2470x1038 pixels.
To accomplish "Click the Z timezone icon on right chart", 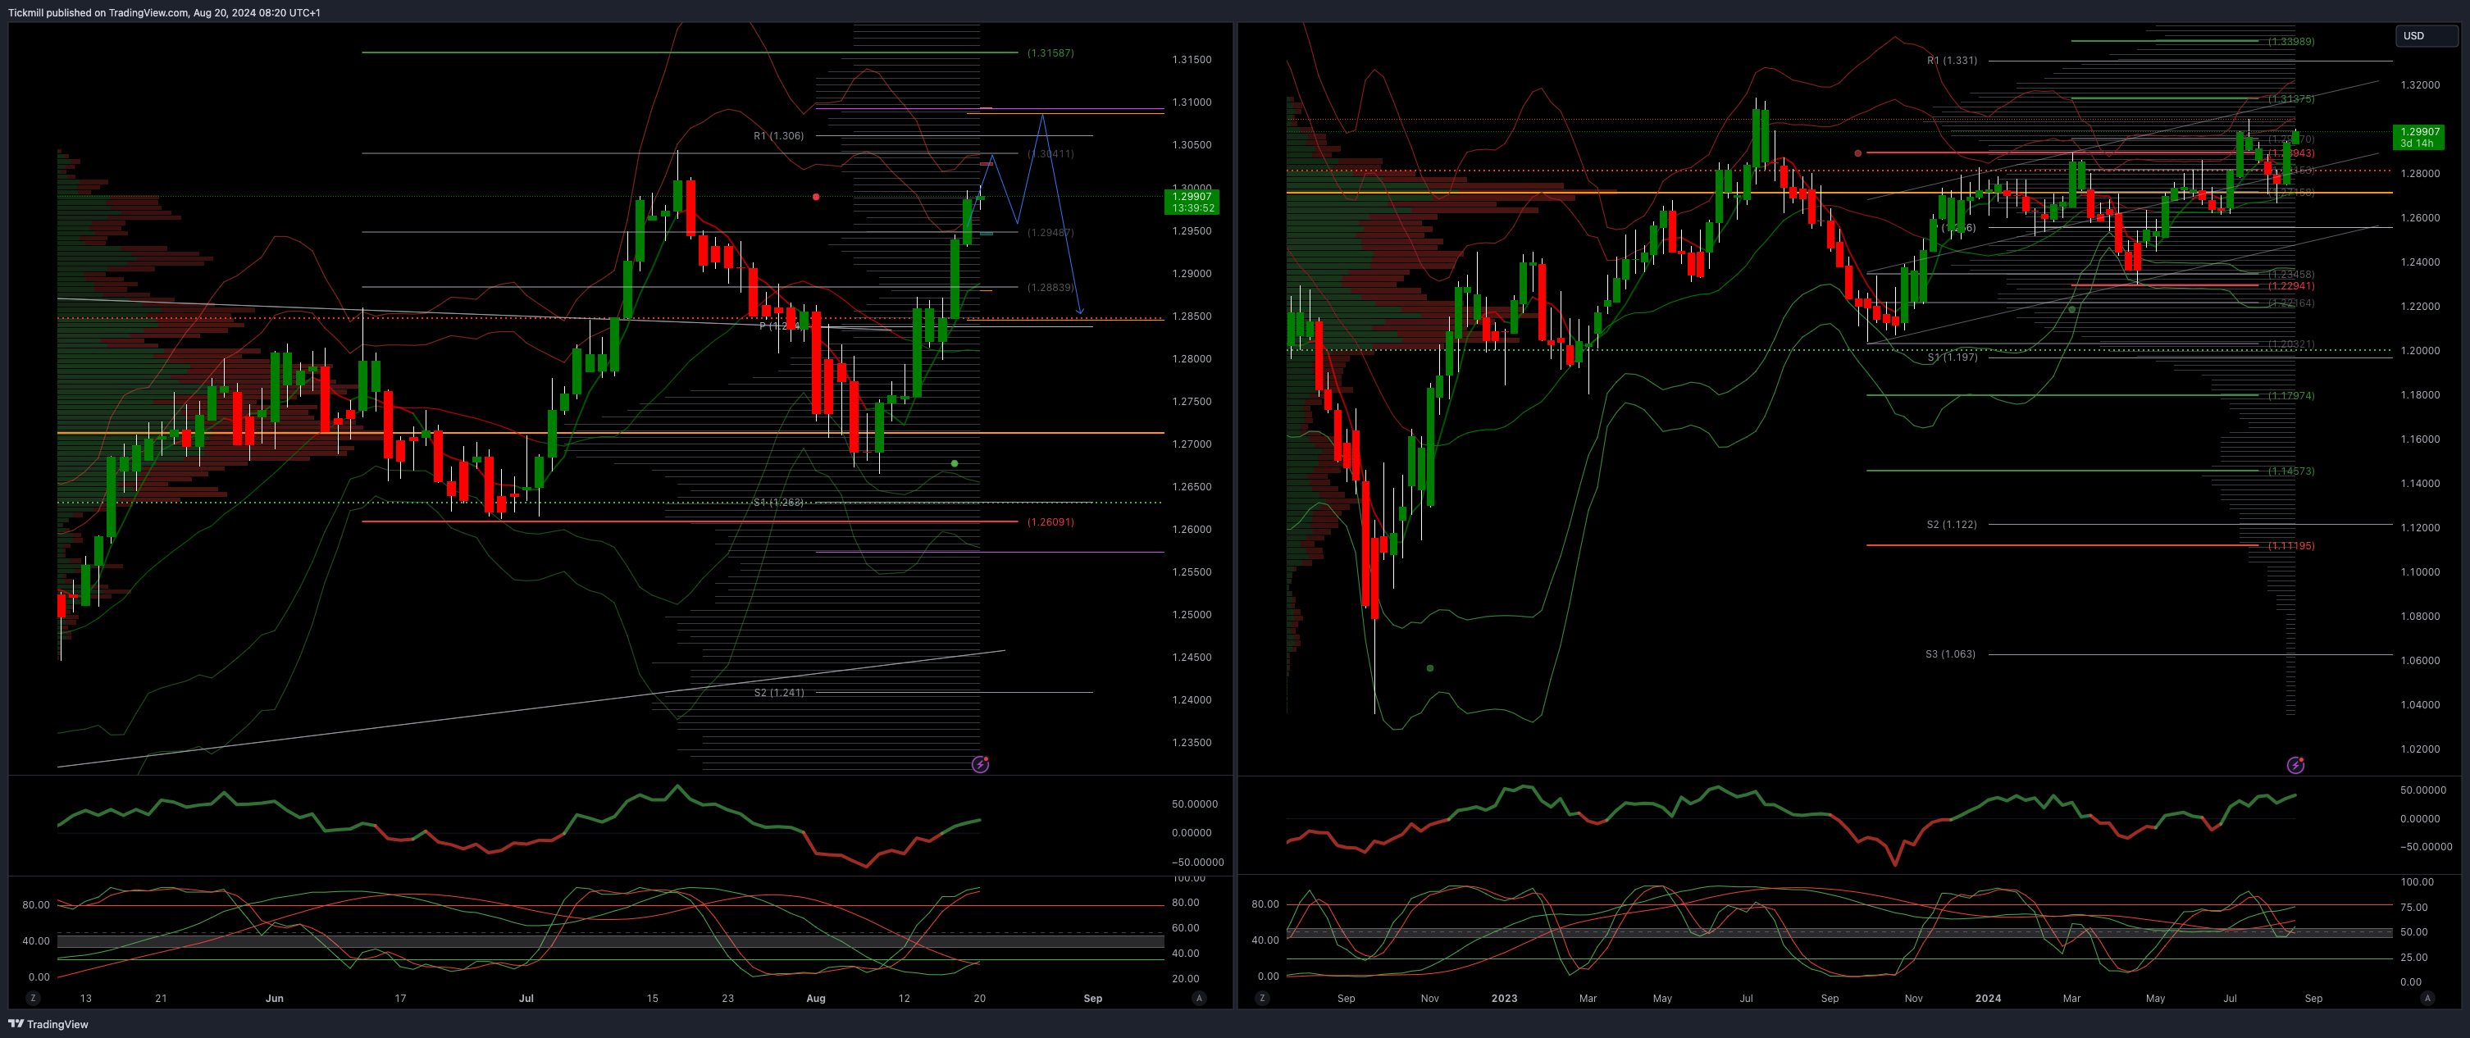I will (1262, 998).
